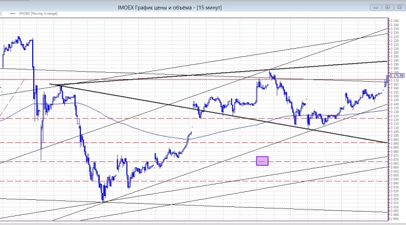Maximize the IMOEX chart window
Screen dimensions: 406x225
[x=387, y=7]
